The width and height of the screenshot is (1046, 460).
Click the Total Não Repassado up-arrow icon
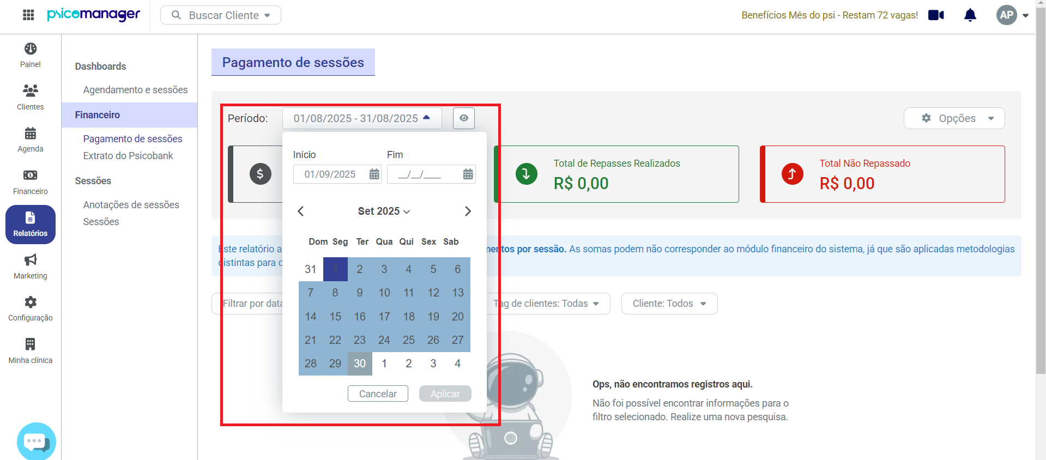point(793,174)
